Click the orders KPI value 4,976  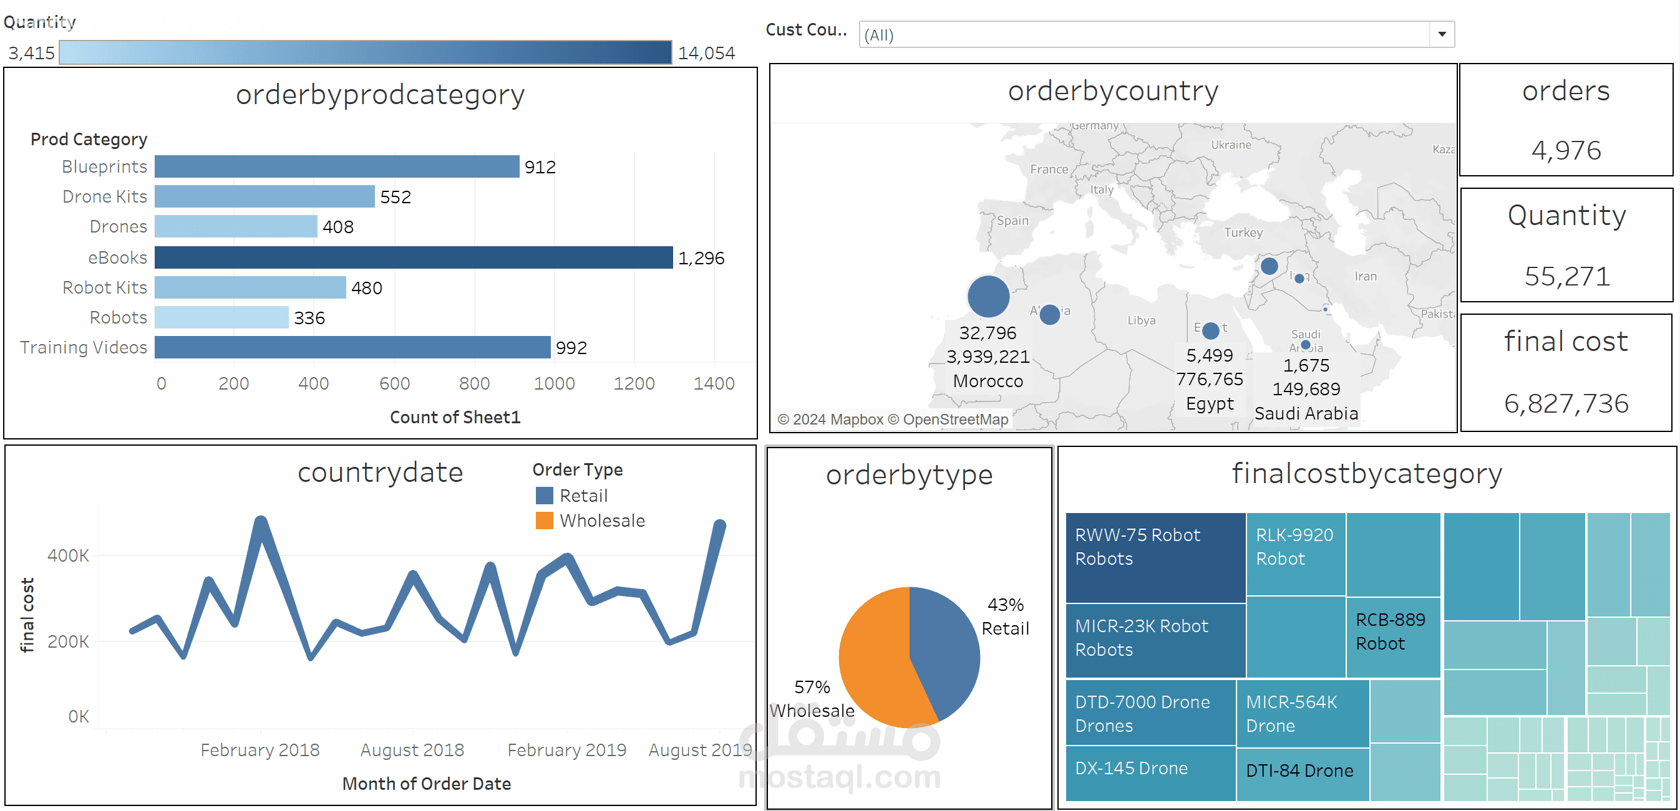(x=1566, y=150)
